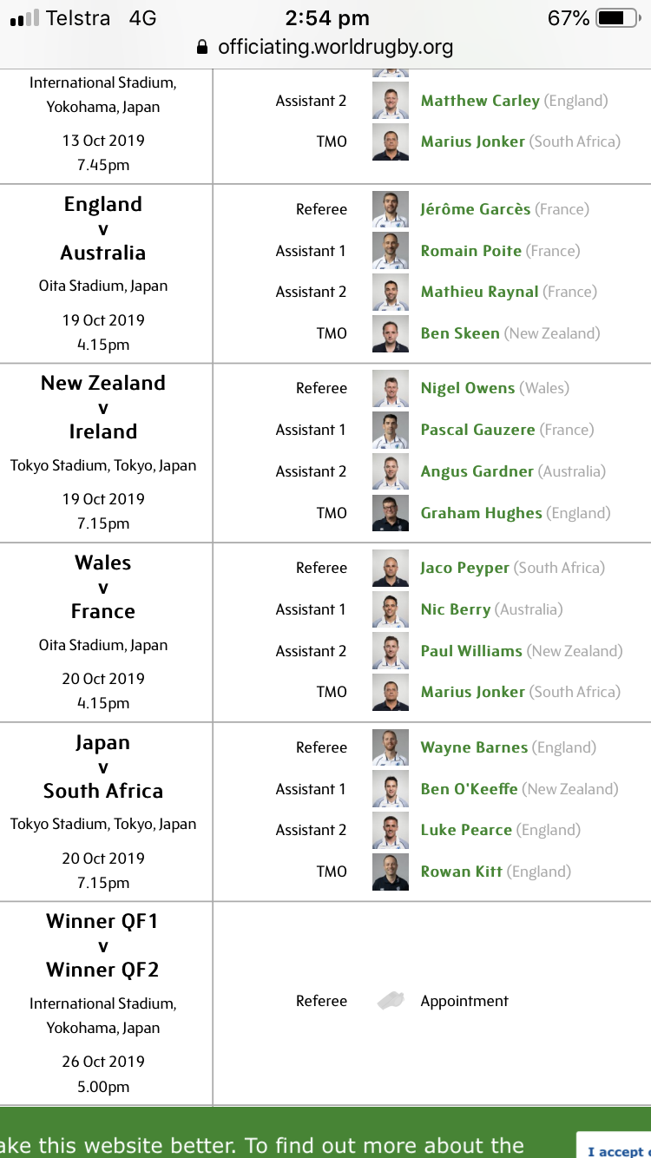The image size is (651, 1158).
Task: Tap Jaco Peyper portrait thumbnail
Action: 391,568
